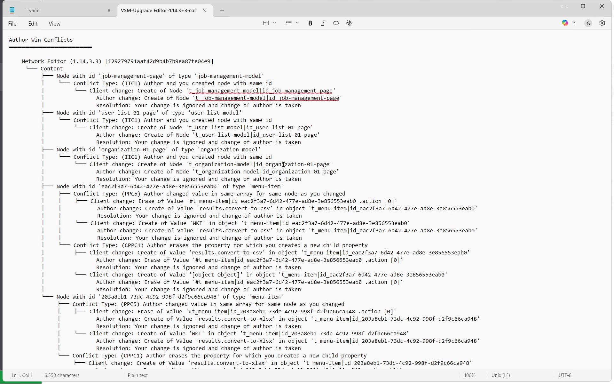Screen dimensions: 614x384
Task: Open the Edit menu
Action: [x=33, y=24]
